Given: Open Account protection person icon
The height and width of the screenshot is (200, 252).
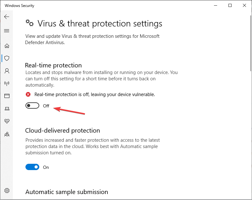Looking at the screenshot, I should (x=7, y=71).
